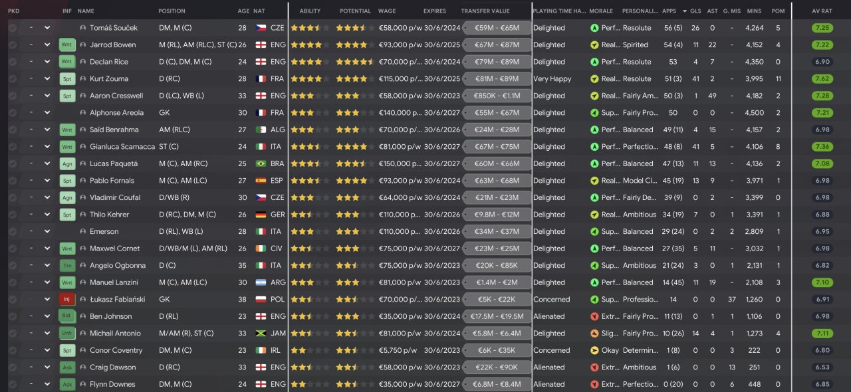Click Lucas Paquetá's Agn info badge
This screenshot has height=392, width=851.
(67, 163)
